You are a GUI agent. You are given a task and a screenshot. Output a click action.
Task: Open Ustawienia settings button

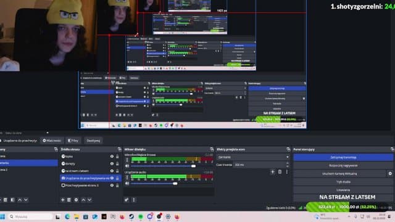click(343, 190)
